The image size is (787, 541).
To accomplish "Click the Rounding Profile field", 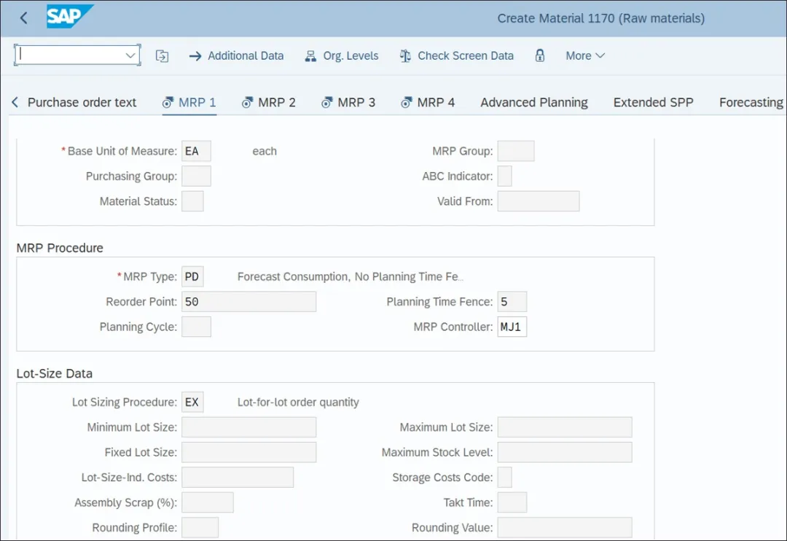I will (x=200, y=528).
